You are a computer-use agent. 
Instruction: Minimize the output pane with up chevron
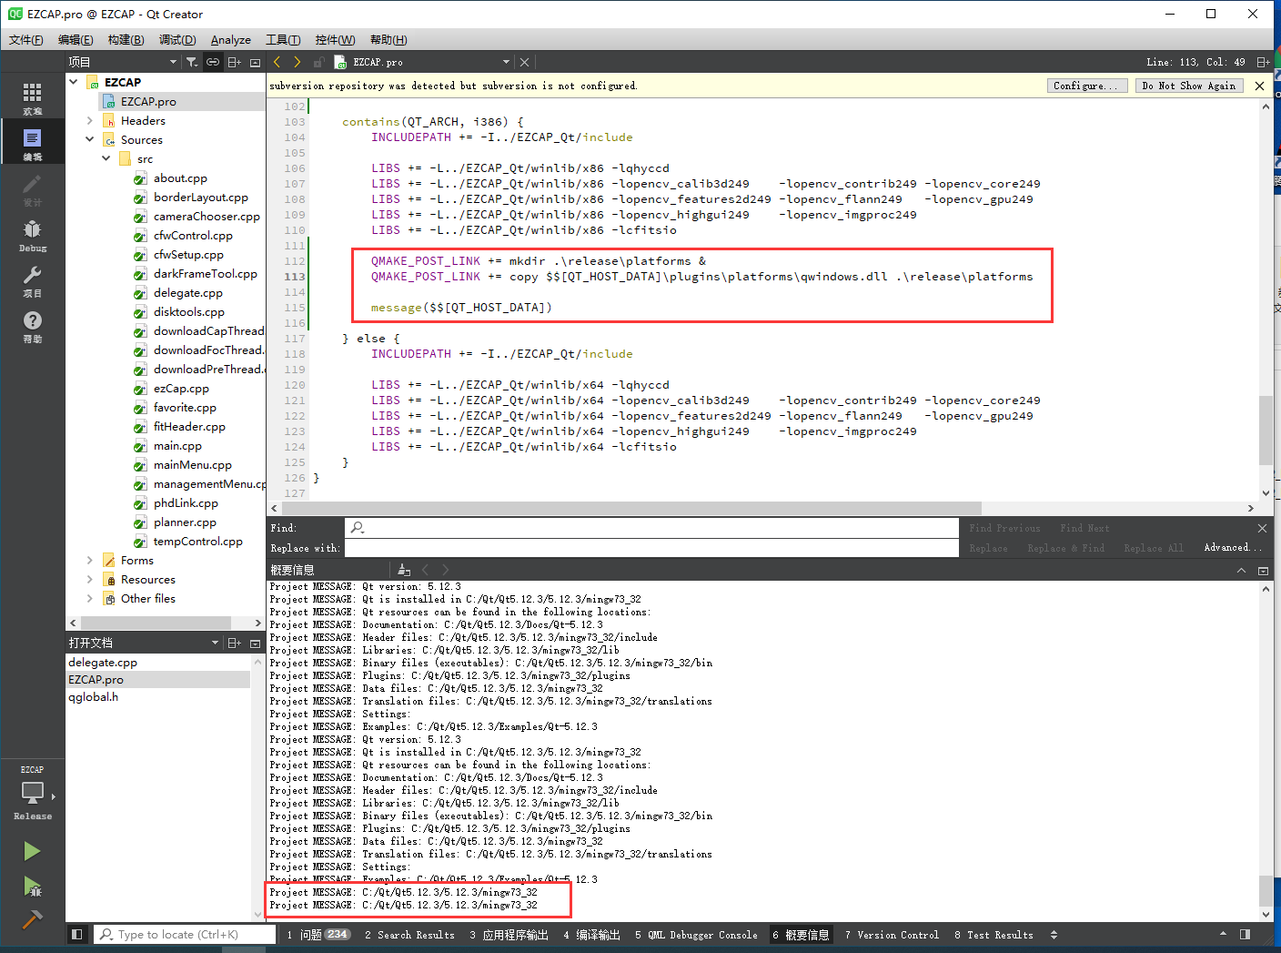pos(1241,570)
